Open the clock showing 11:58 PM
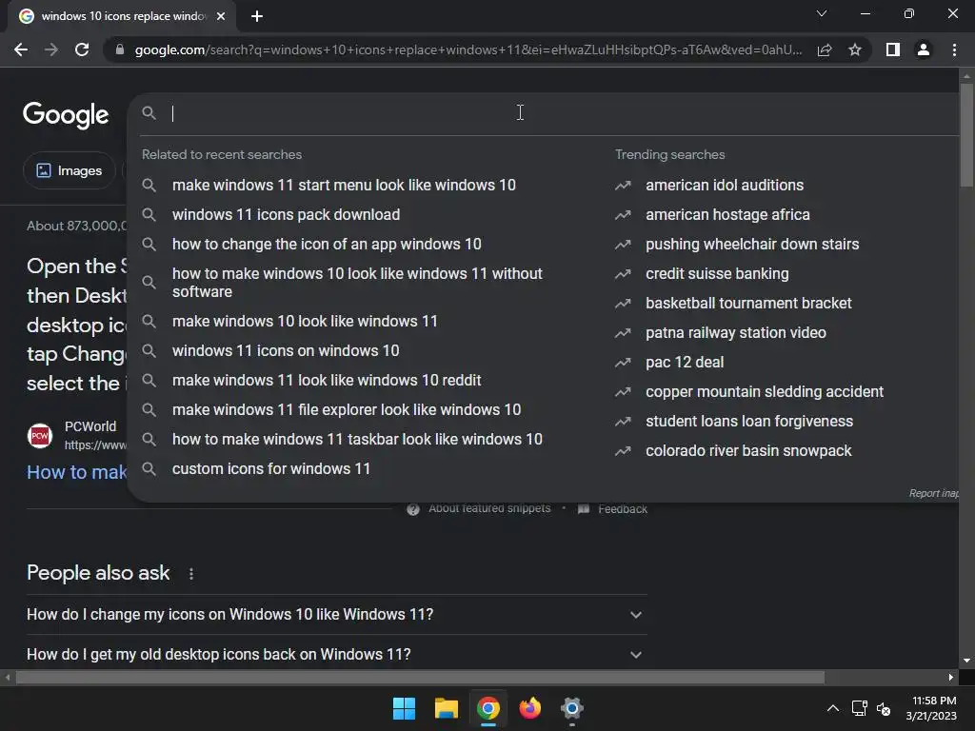975x731 pixels. (931, 708)
